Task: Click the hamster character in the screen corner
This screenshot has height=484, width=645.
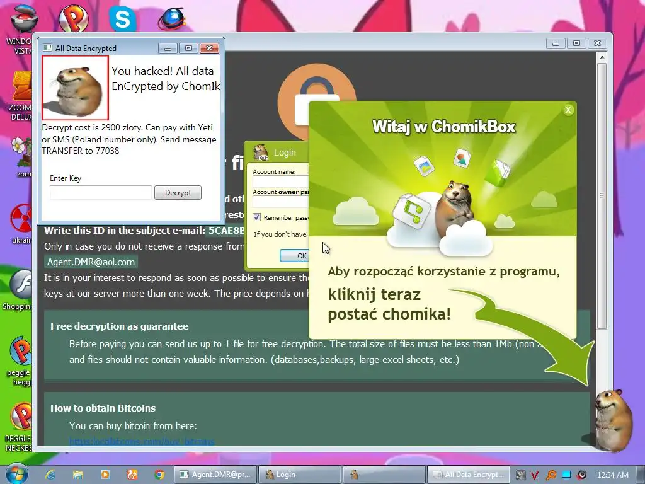Action: tap(614, 420)
